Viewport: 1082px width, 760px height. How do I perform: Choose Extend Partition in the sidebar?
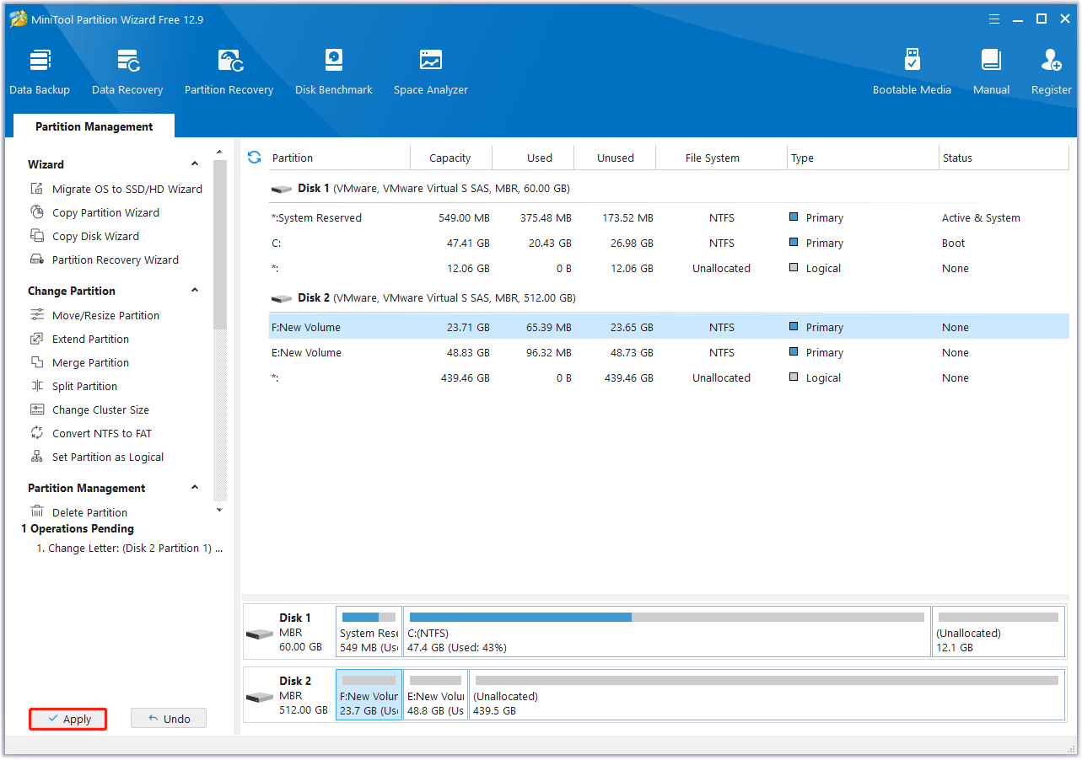tap(90, 339)
